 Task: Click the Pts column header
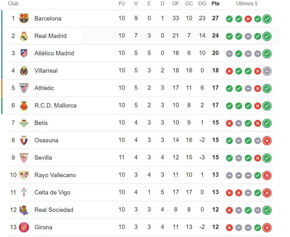pyautogui.click(x=215, y=4)
